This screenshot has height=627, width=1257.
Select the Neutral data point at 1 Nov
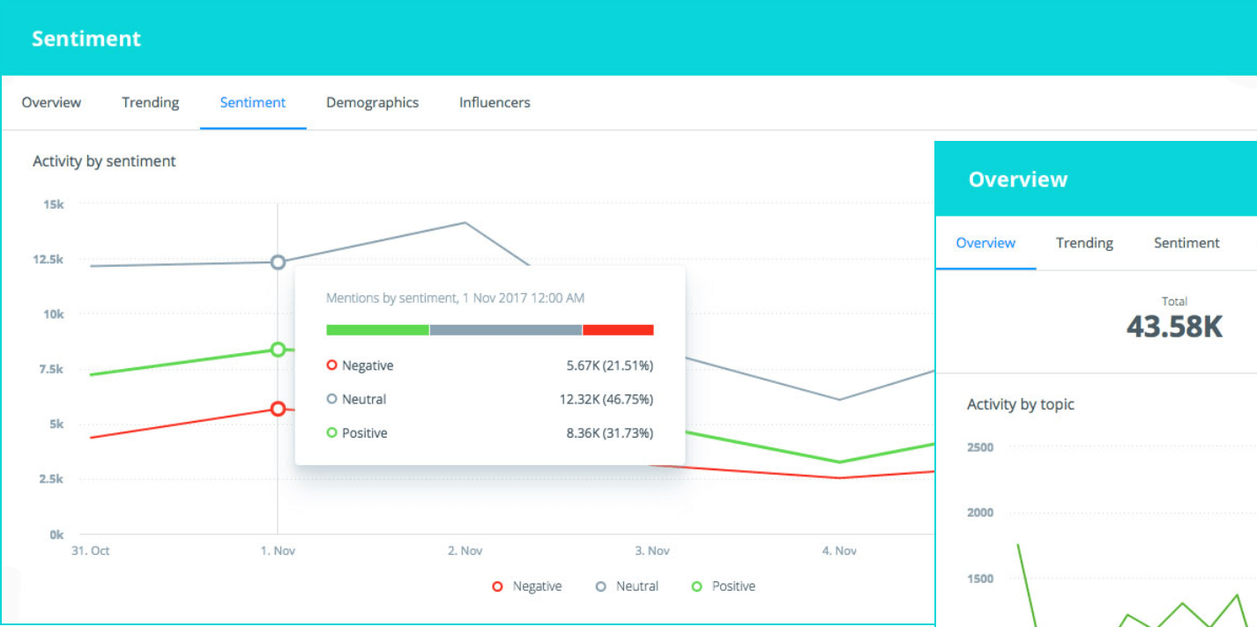pos(278,262)
